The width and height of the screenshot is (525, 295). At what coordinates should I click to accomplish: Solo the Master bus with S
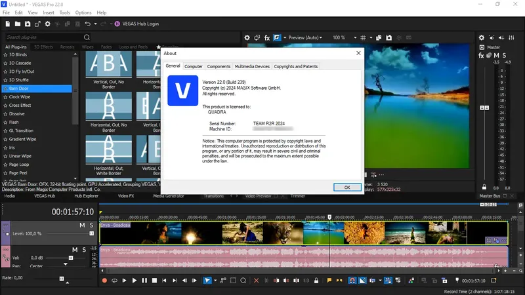click(504, 56)
